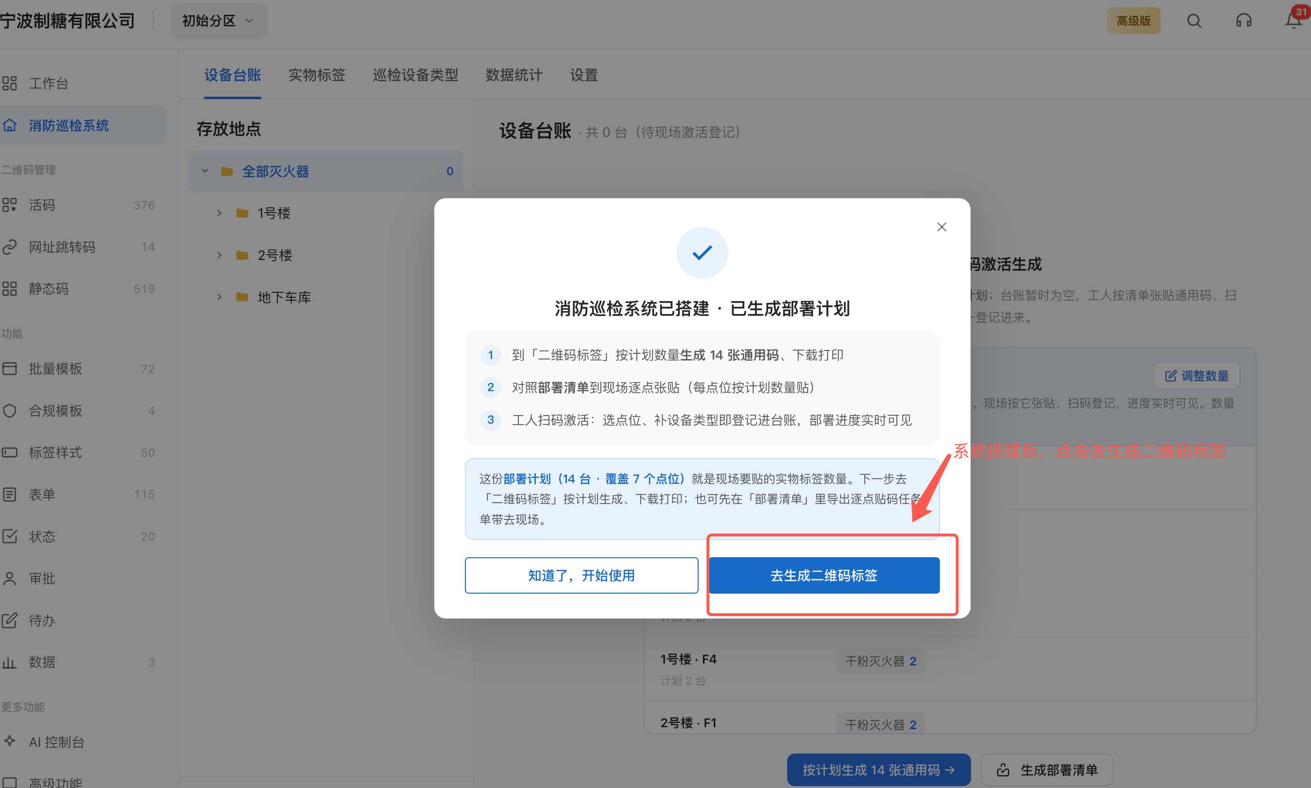Click the 工作台 grid icon in sidebar

[10, 83]
